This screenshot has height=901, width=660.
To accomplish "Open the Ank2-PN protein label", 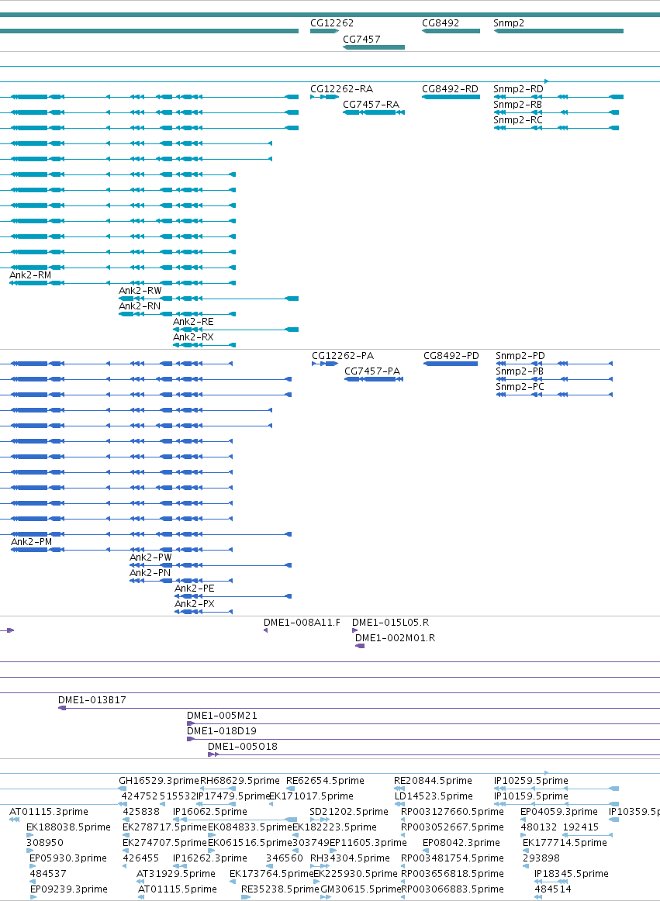I will coord(150,573).
